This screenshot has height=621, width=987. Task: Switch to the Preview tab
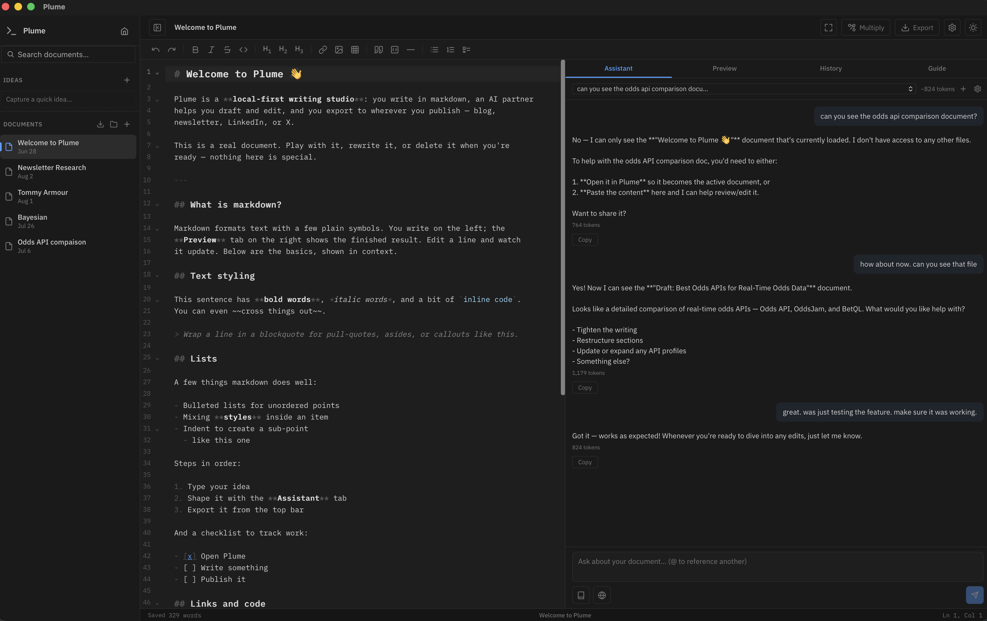click(x=724, y=68)
